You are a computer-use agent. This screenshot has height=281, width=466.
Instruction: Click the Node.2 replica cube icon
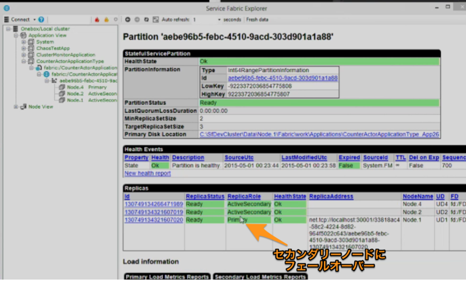62,94
